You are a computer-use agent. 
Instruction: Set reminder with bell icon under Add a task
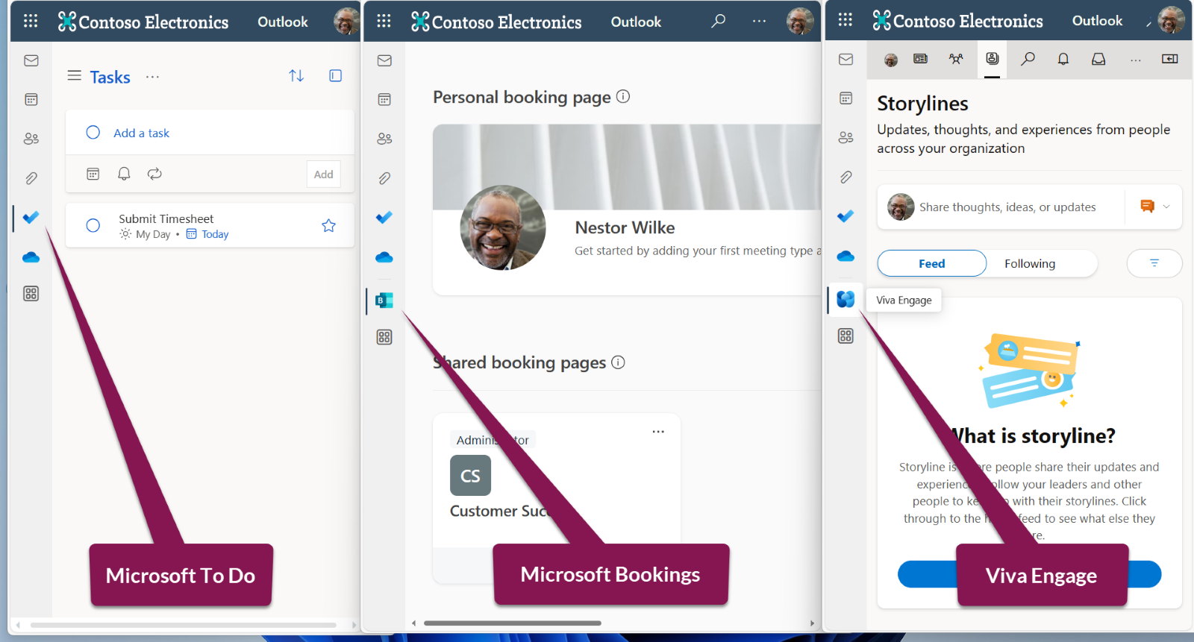tap(124, 174)
